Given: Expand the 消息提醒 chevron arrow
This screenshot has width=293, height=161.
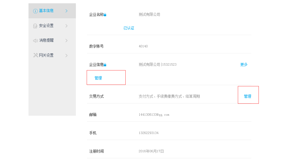Looking at the screenshot, I should click(x=66, y=40).
